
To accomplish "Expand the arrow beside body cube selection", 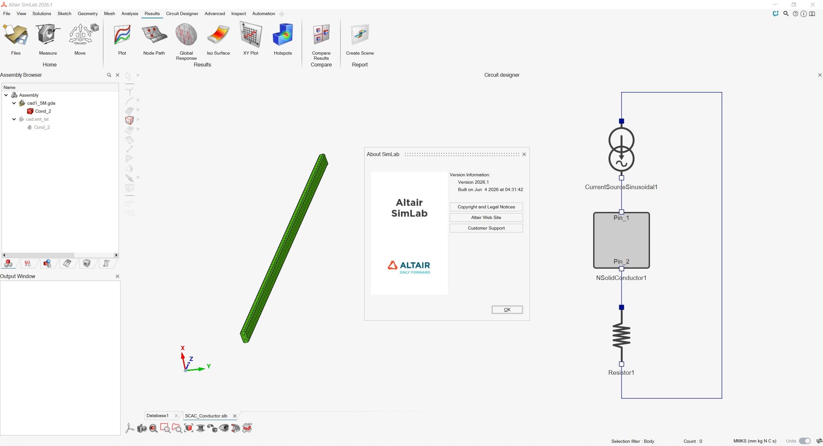I will pos(138,119).
